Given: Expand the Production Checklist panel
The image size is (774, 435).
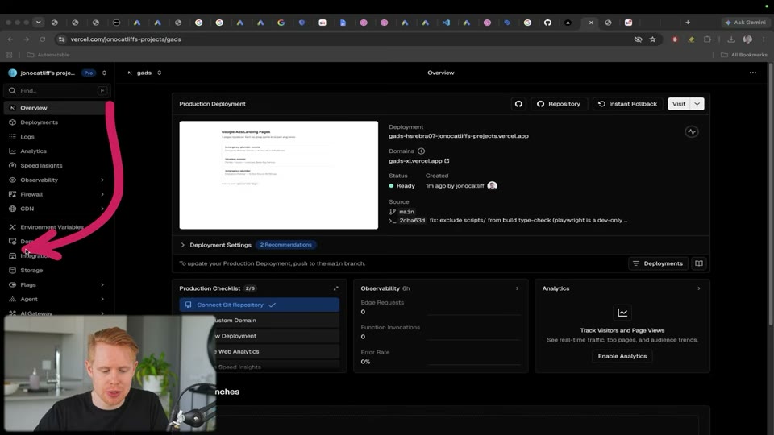Looking at the screenshot, I should click(335, 288).
